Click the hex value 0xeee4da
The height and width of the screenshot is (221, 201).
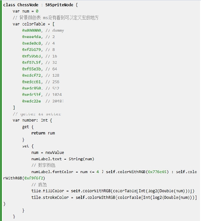[31, 37]
